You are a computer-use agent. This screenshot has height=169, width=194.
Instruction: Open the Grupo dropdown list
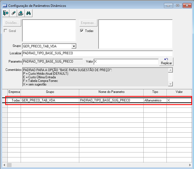(x=74, y=46)
